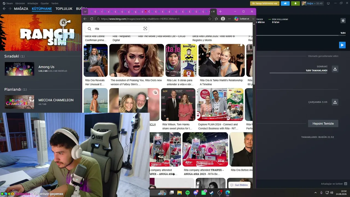The image size is (350, 197).
Task: Click the Geri Bildirim feedback button
Action: [x=239, y=185]
